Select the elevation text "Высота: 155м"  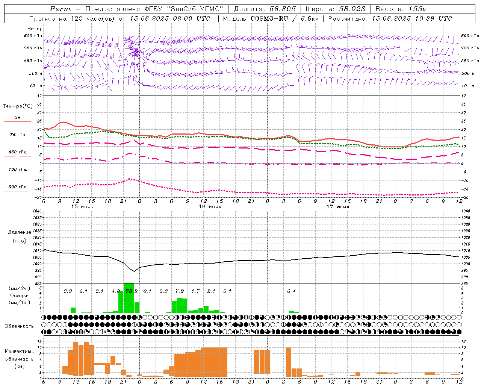401,9
